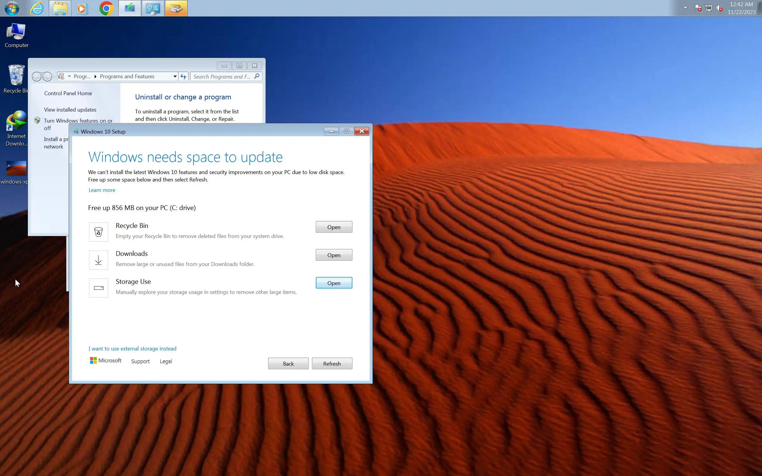Click the Recycle Bin icon in Setup dialog
The height and width of the screenshot is (476, 762).
[99, 232]
